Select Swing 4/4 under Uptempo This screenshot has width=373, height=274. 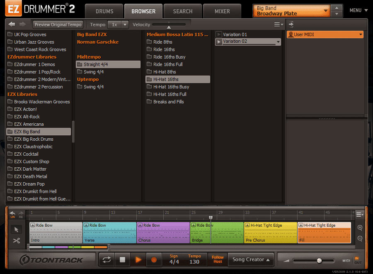pos(108,87)
